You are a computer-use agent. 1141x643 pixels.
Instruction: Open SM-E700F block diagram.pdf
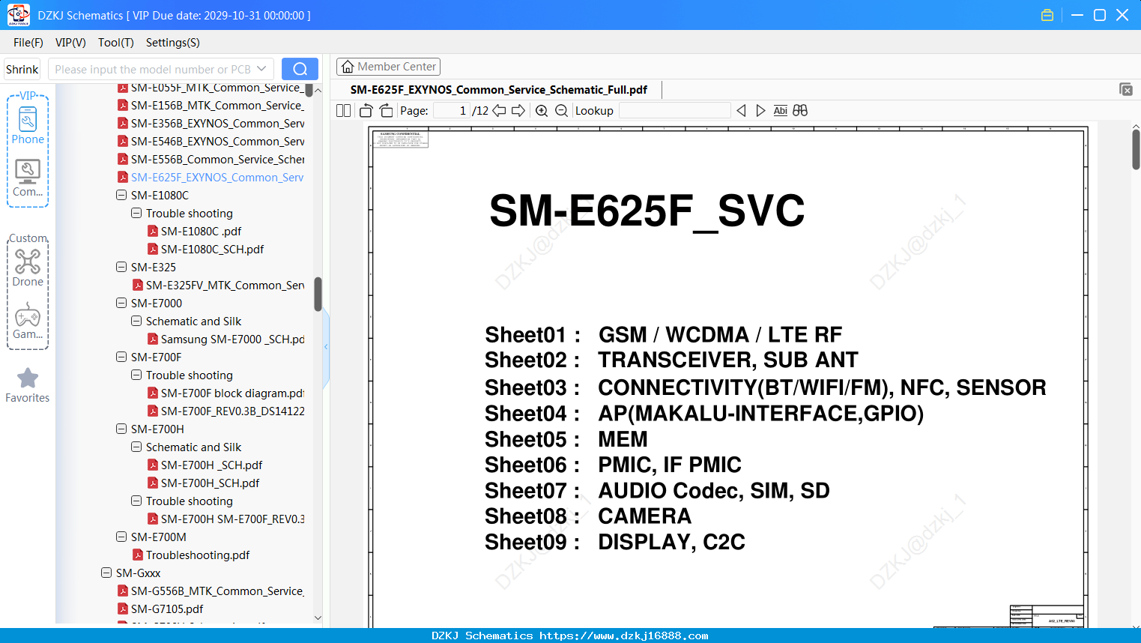coord(232,393)
